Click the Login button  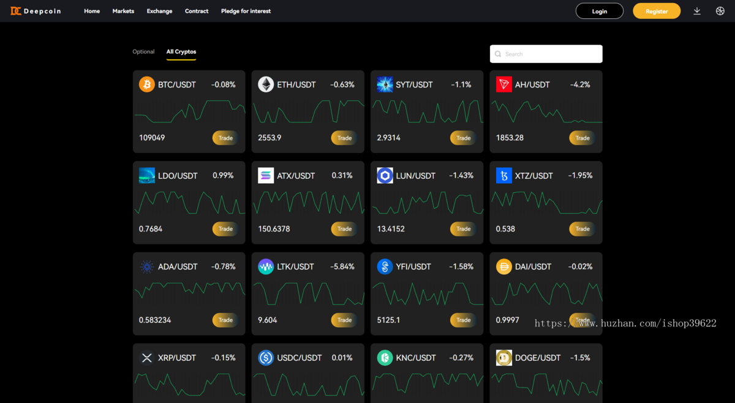(600, 11)
